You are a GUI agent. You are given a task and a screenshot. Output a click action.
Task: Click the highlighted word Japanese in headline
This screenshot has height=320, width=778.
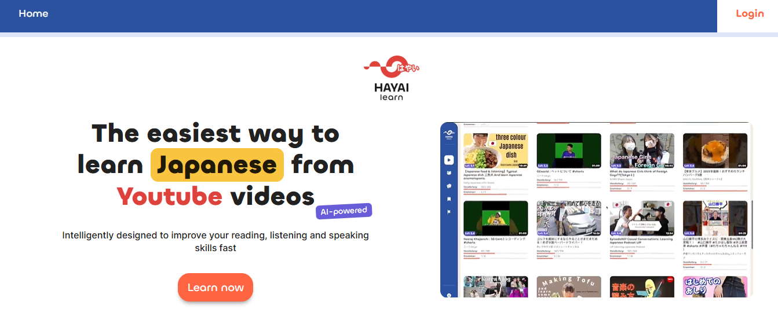pyautogui.click(x=217, y=165)
